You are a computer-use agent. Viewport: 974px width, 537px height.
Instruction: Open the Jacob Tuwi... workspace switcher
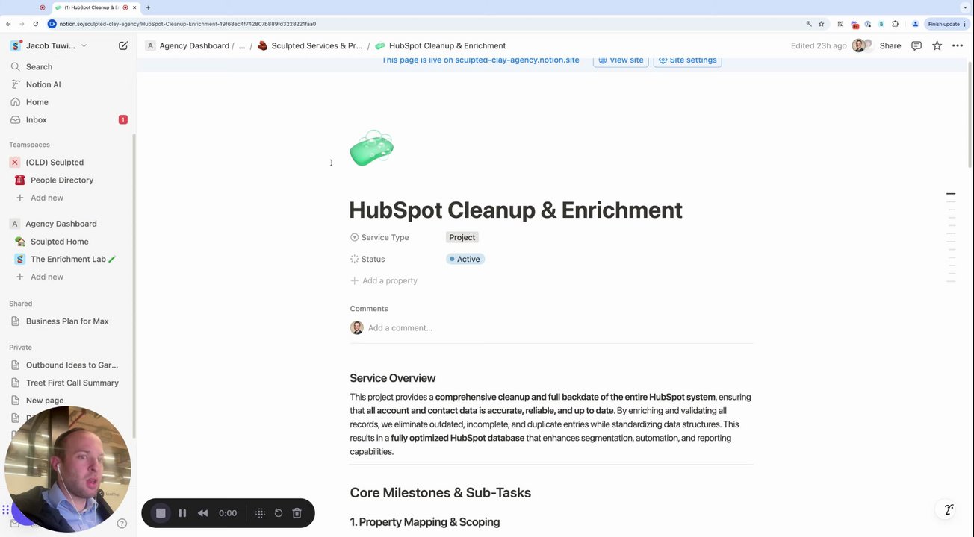click(49, 45)
